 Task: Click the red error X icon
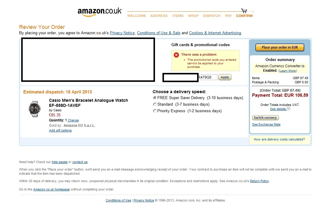[176, 55]
